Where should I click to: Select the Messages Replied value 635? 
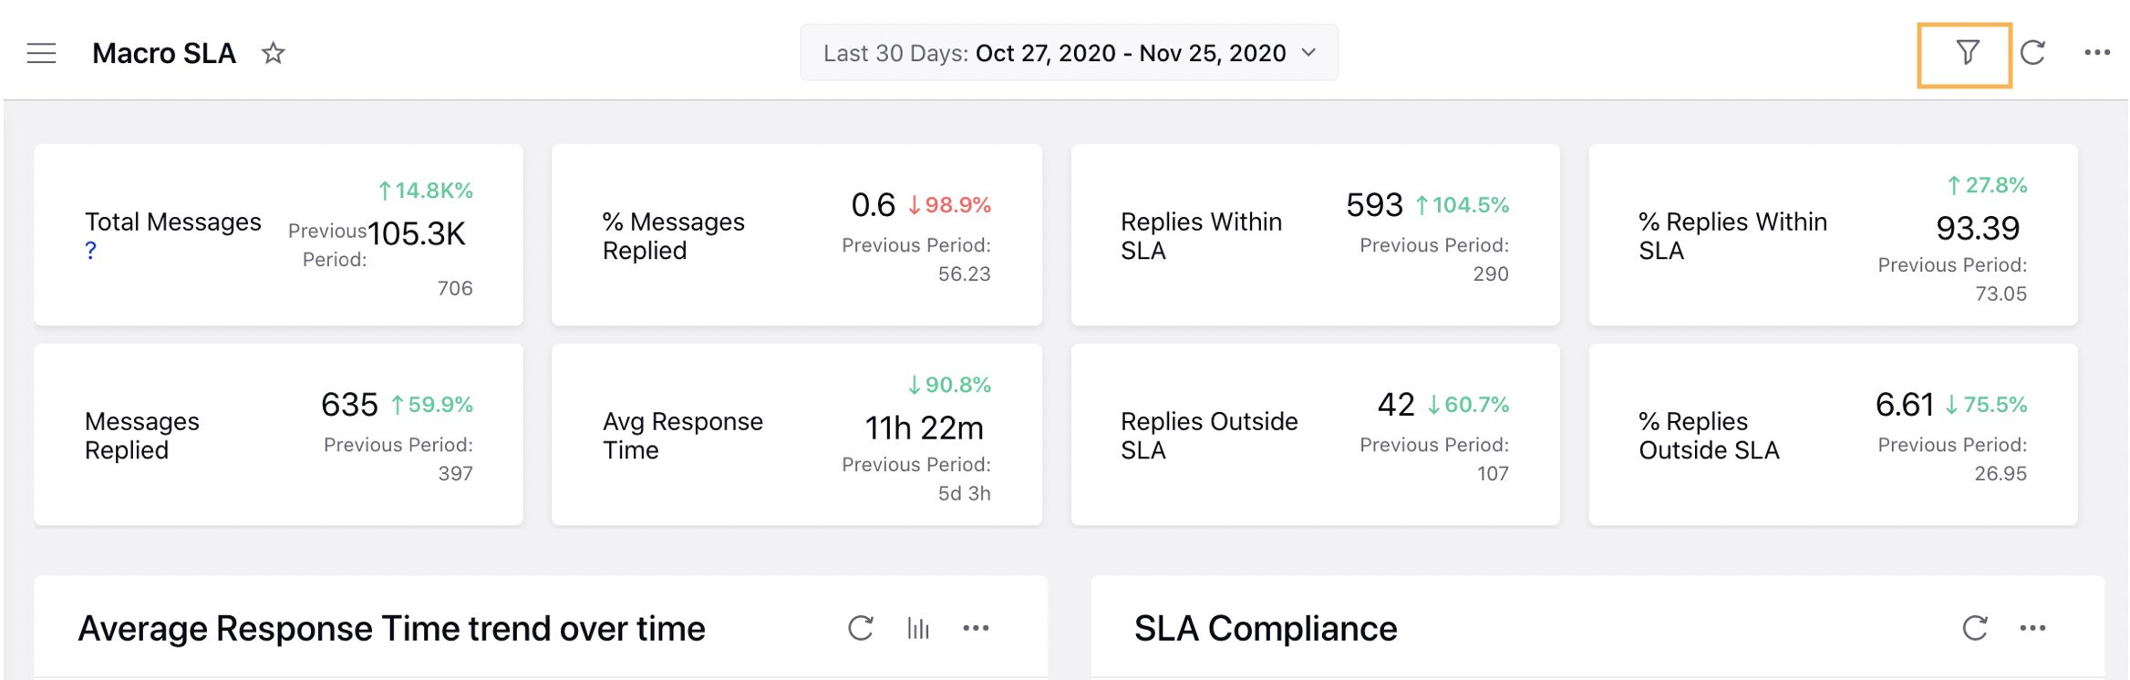[x=349, y=405]
